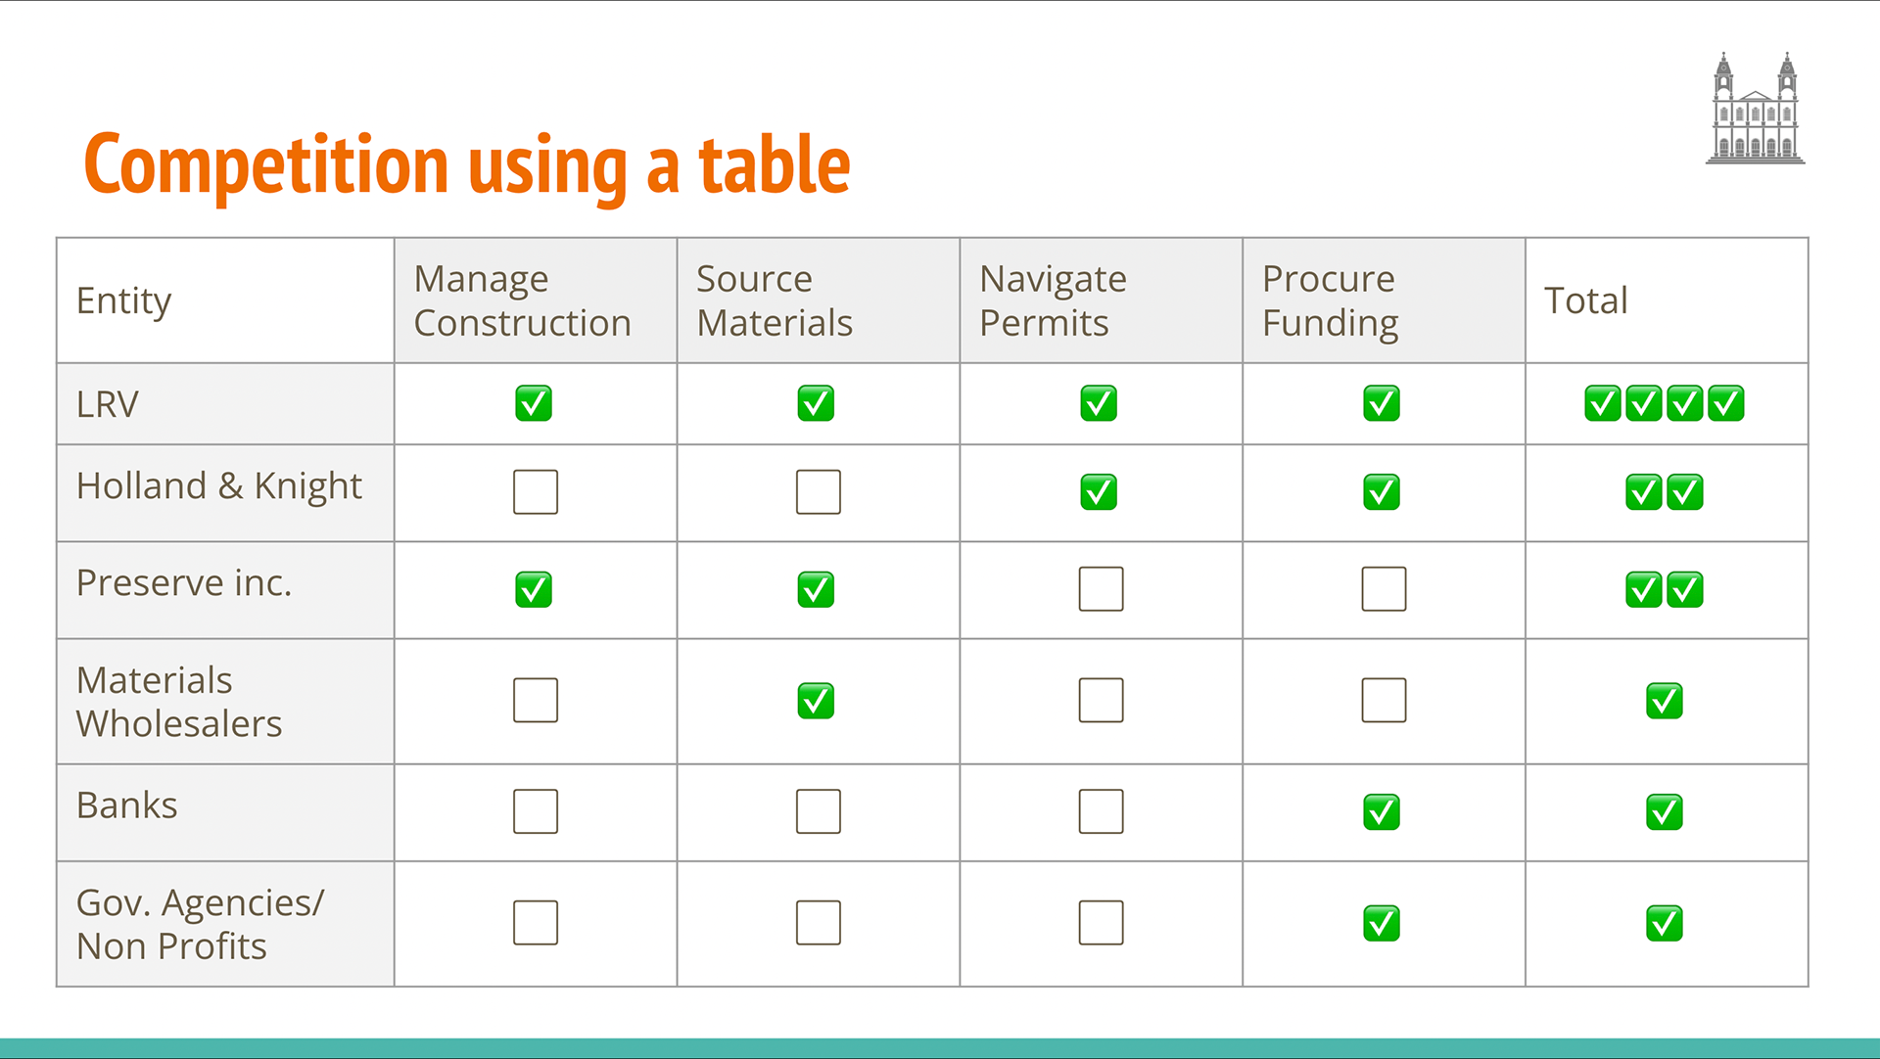Image resolution: width=1880 pixels, height=1059 pixels.
Task: Click LRV's four-checkmark Total cell
Action: tap(1665, 403)
